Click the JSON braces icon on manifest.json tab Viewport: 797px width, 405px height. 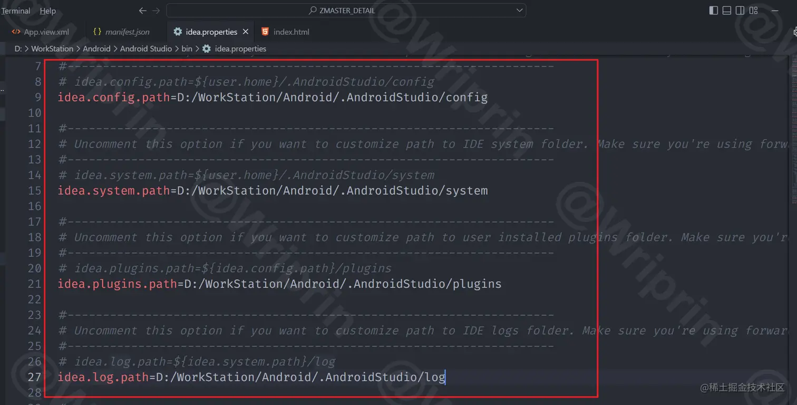pos(98,32)
